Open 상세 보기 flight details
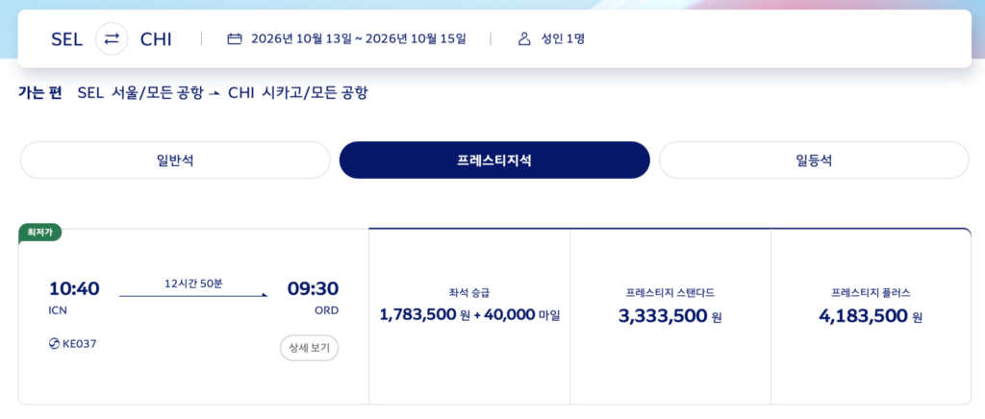The height and width of the screenshot is (419, 985). [309, 348]
